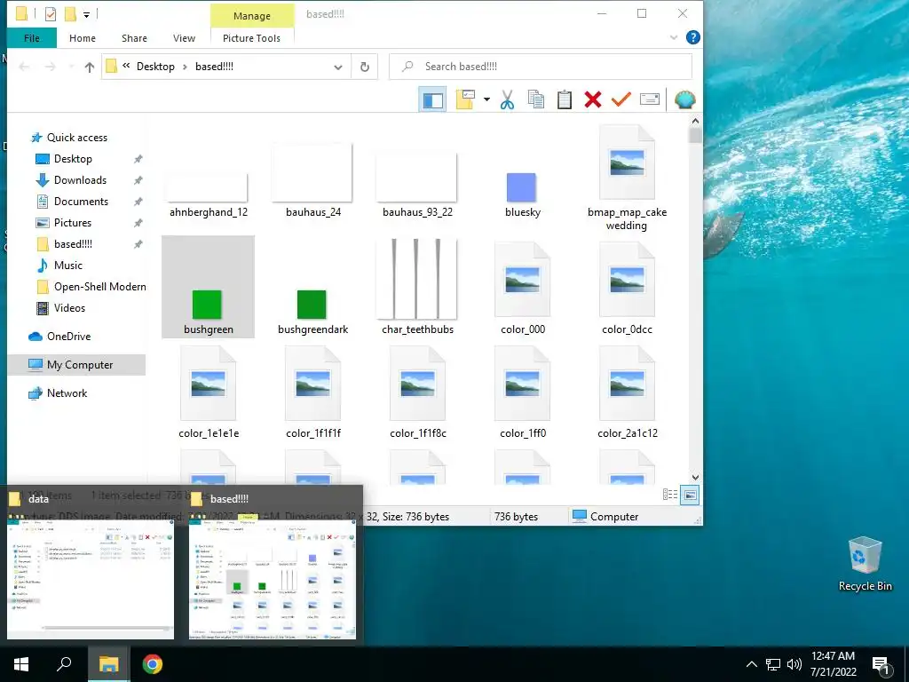
Task: Open the View ribbon tab
Action: click(184, 38)
